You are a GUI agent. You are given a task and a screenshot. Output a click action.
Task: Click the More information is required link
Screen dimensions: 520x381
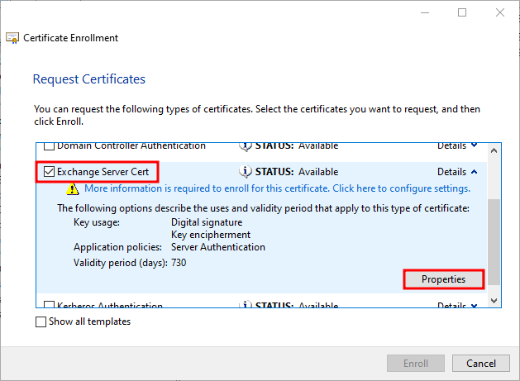(x=277, y=188)
